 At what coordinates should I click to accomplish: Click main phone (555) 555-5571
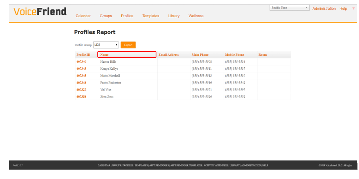[x=202, y=90]
